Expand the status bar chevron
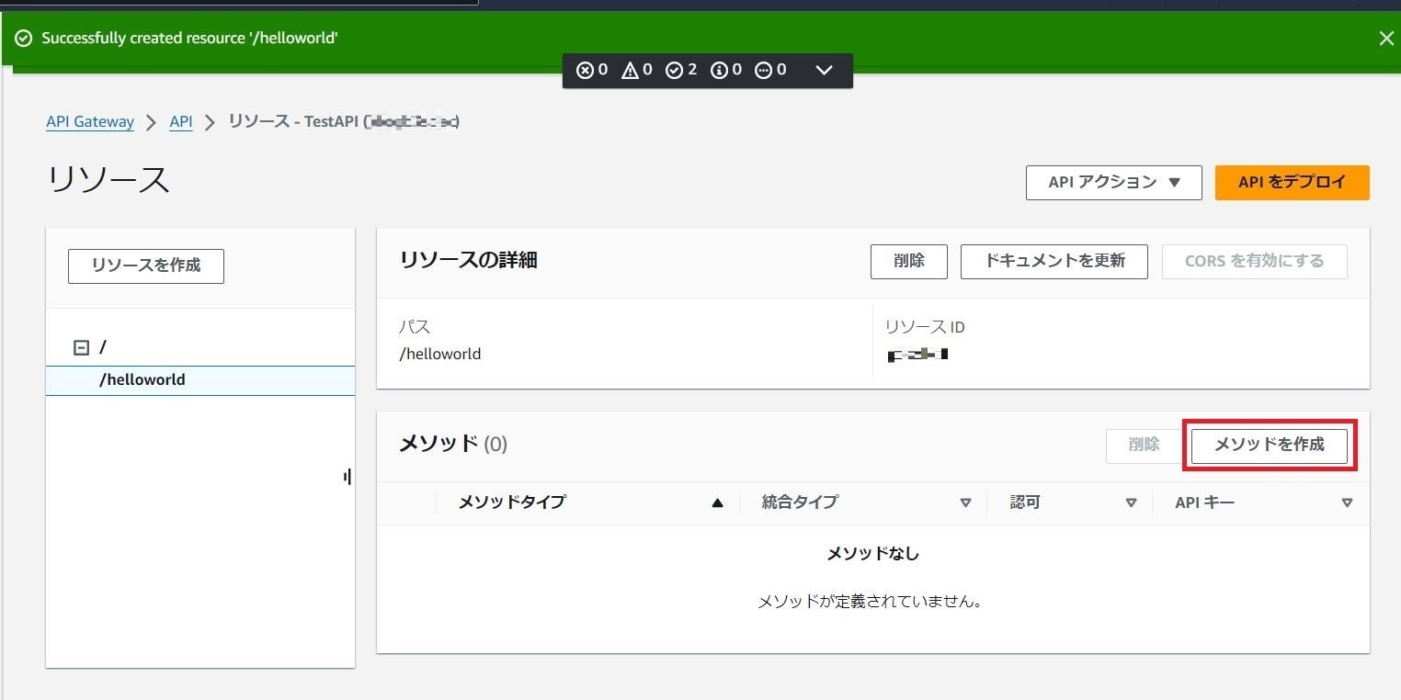The width and height of the screenshot is (1401, 700). pyautogui.click(x=824, y=70)
